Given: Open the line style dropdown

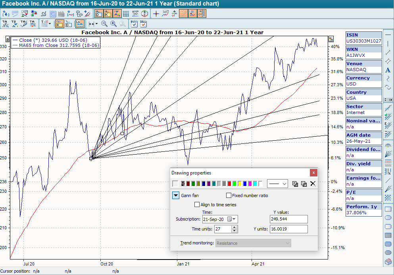Looking at the screenshot, I should click(277, 184).
